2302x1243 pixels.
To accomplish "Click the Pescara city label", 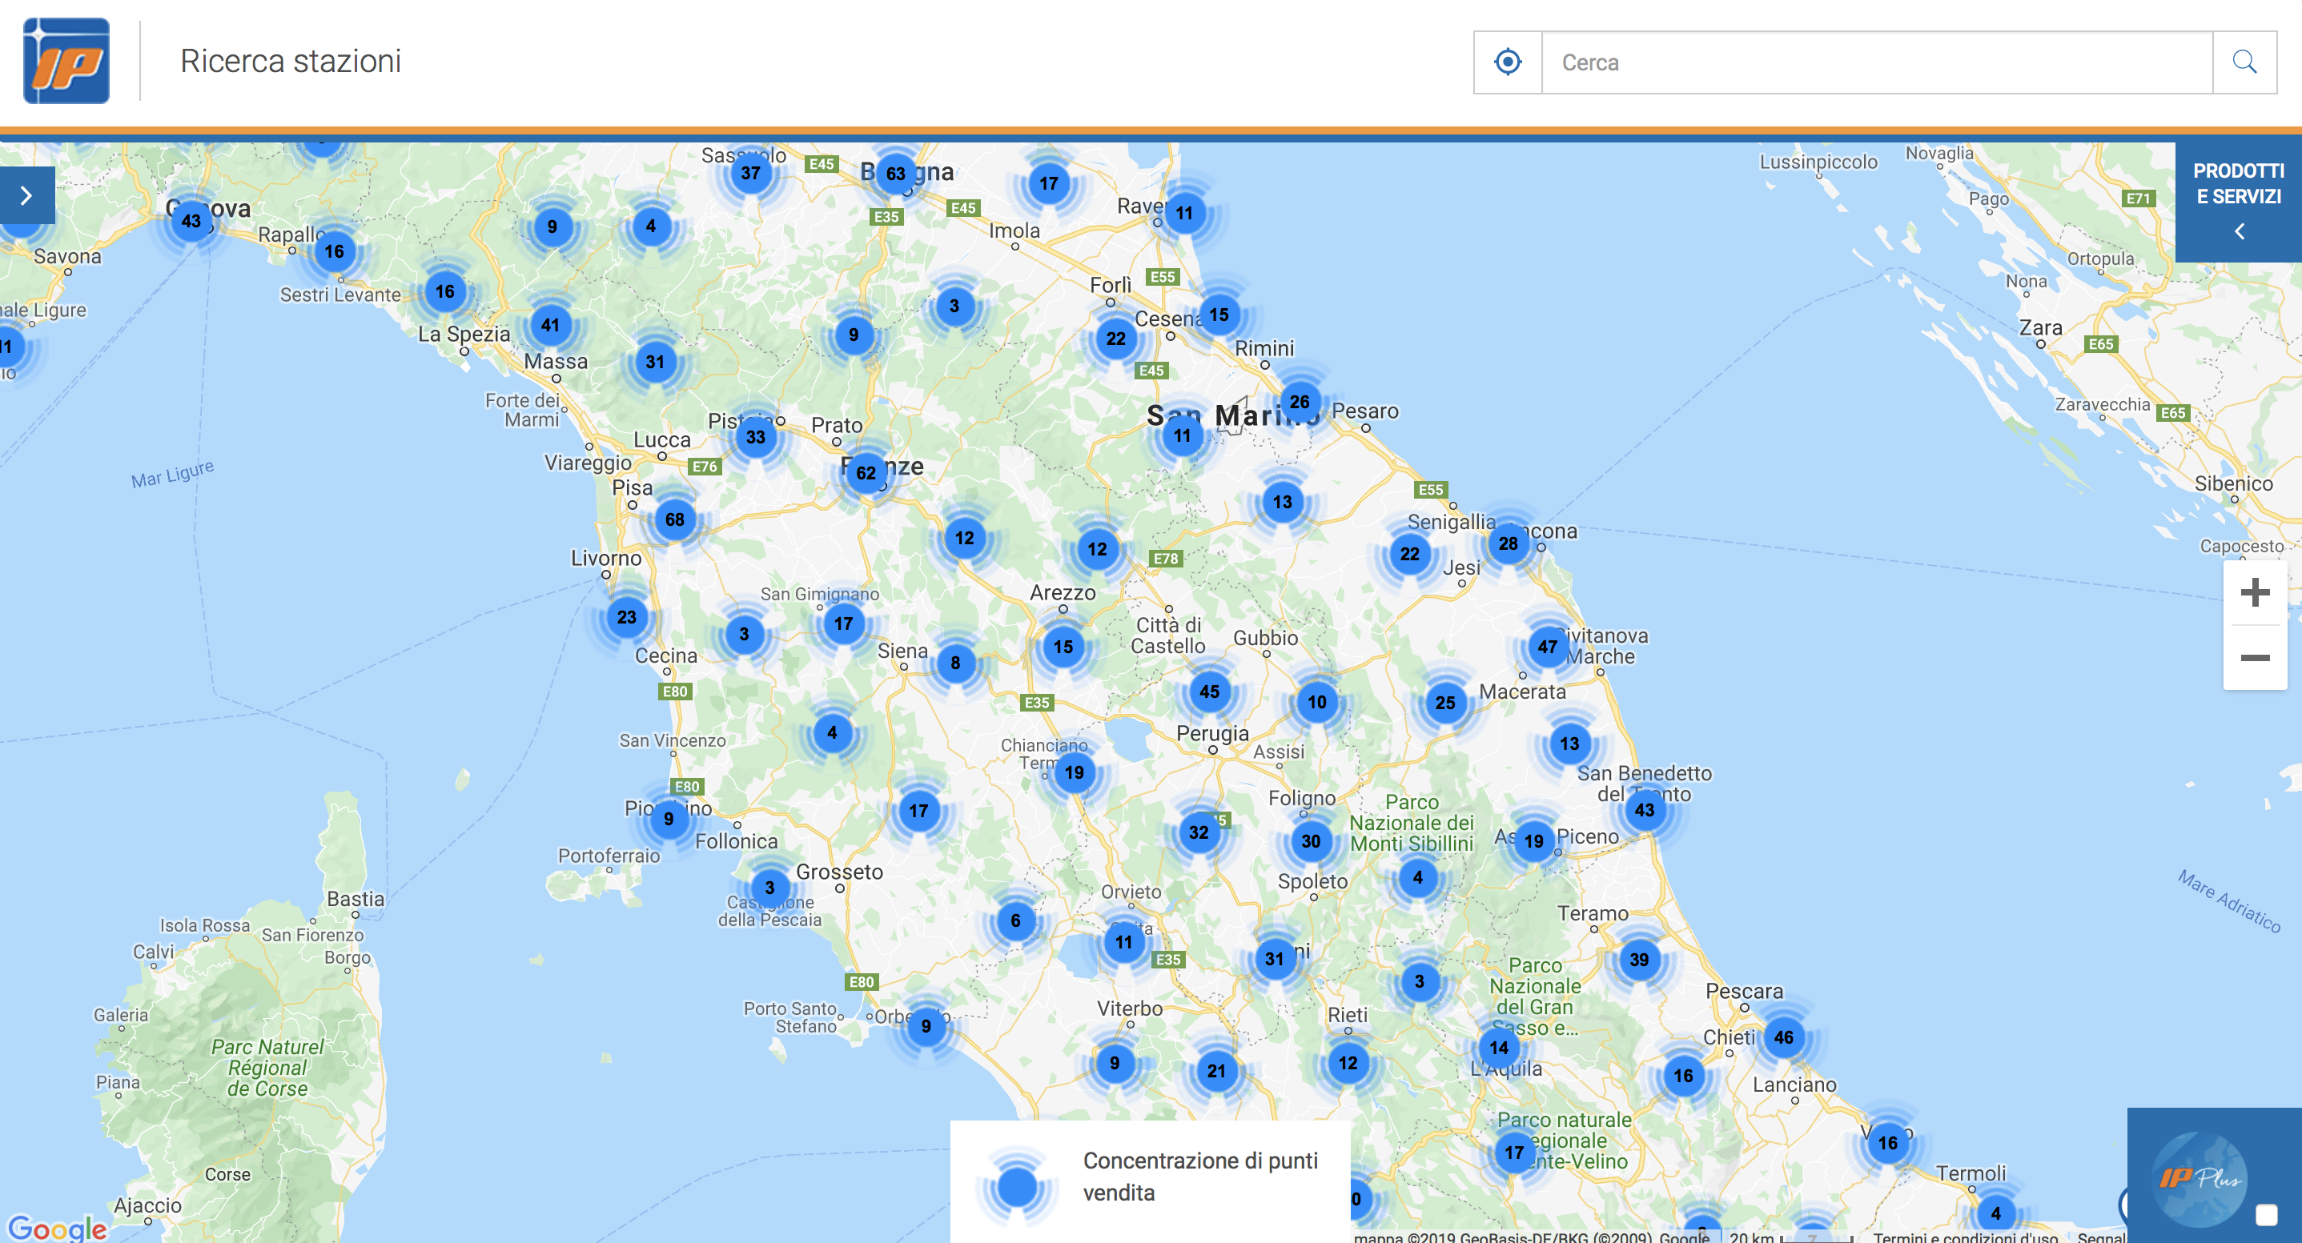I will point(1745,991).
